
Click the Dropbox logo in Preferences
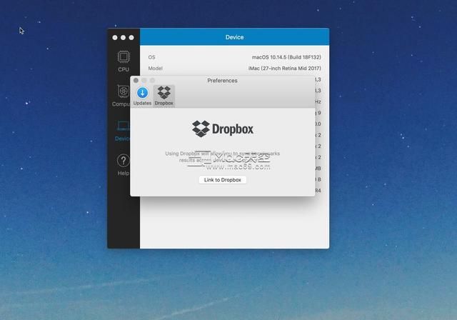[x=223, y=129]
